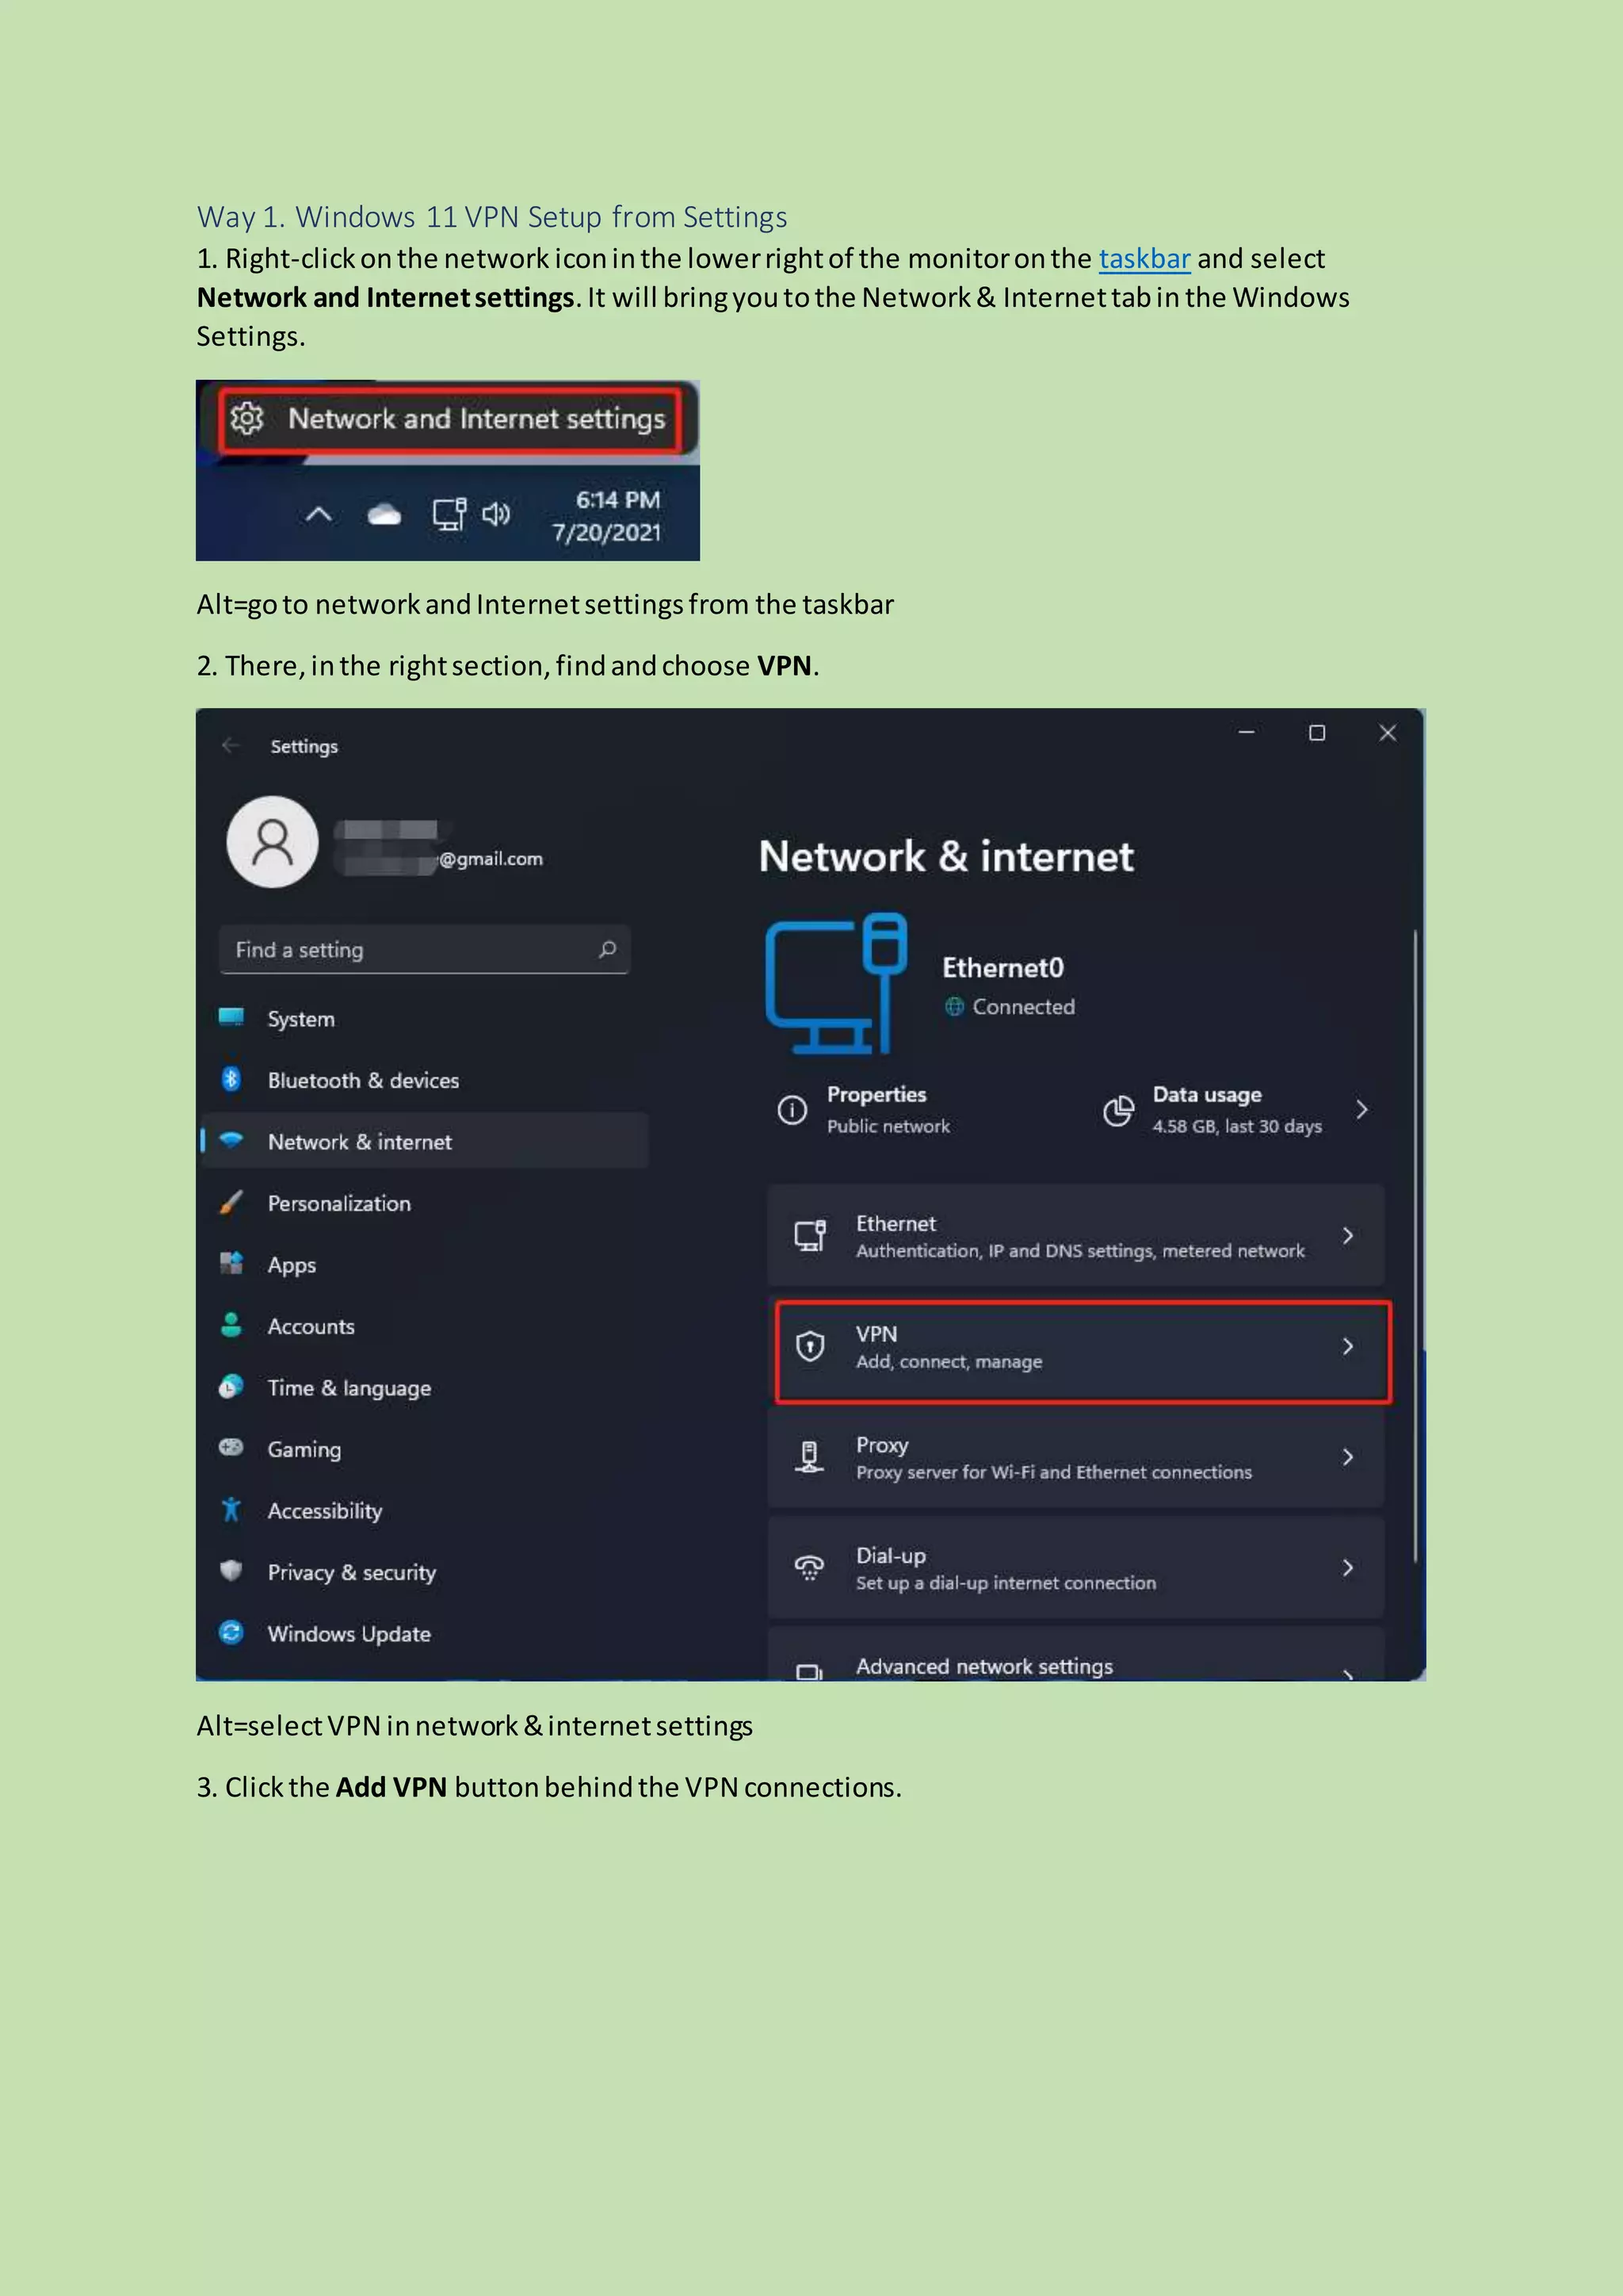Expand the Proxy row chevron

[1347, 1457]
